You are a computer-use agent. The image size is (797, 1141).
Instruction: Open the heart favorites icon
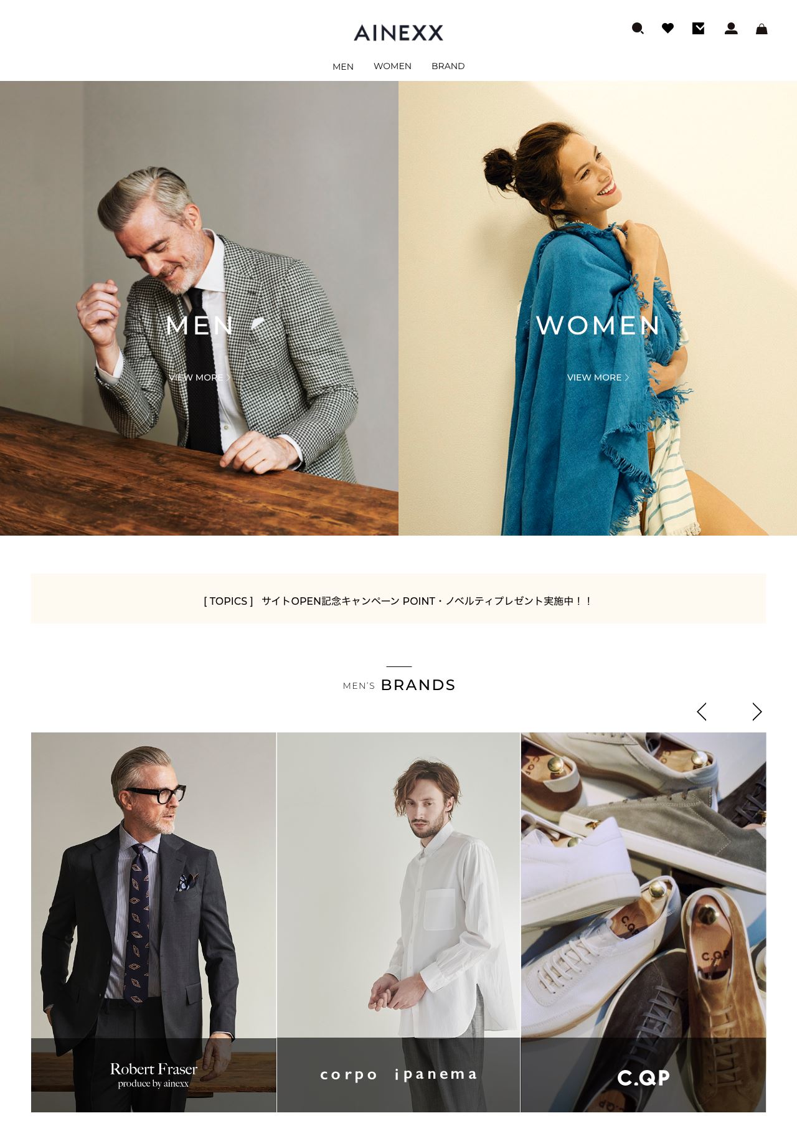point(667,28)
